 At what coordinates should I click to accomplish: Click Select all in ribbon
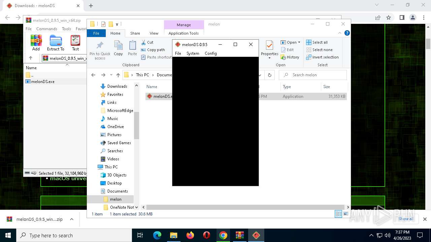point(317,42)
